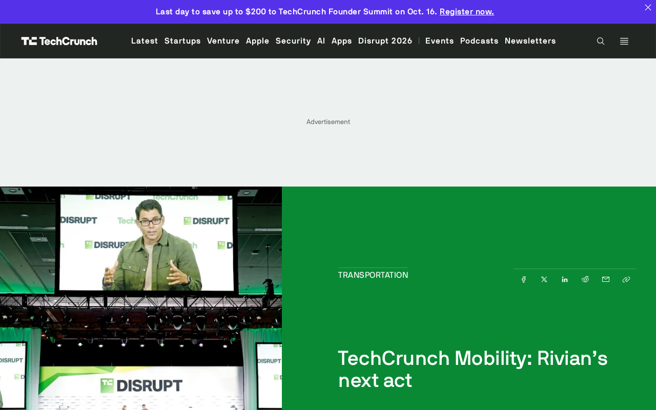
Task: Click the Rivian's next act headline
Action: tap(473, 369)
